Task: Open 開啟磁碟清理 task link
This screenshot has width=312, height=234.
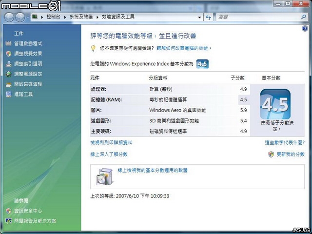Action: coord(28,84)
